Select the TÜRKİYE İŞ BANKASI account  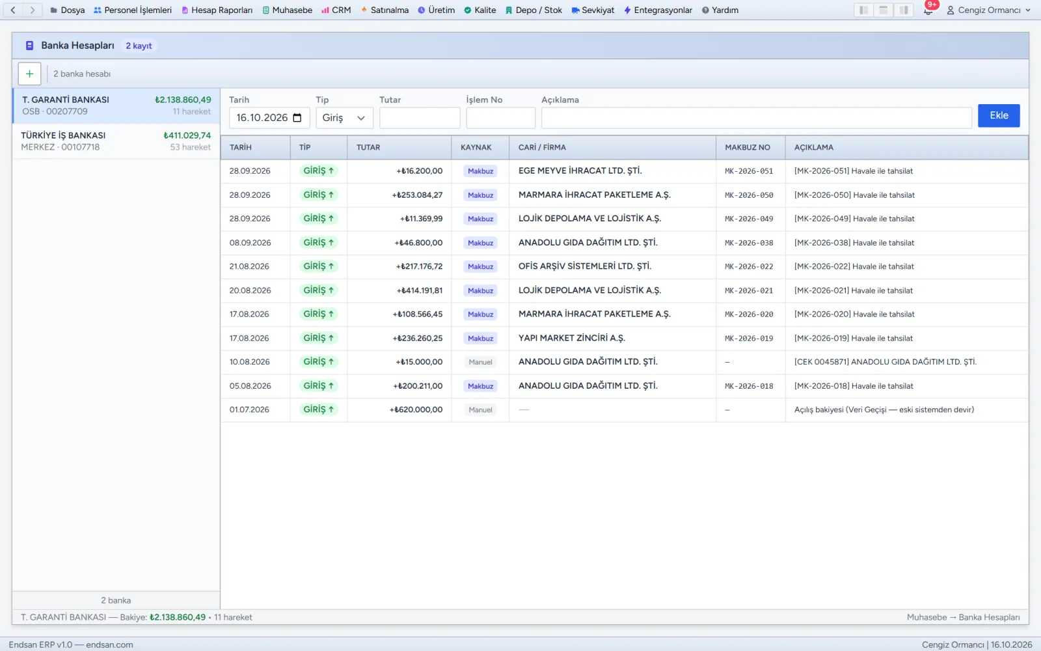tap(116, 141)
